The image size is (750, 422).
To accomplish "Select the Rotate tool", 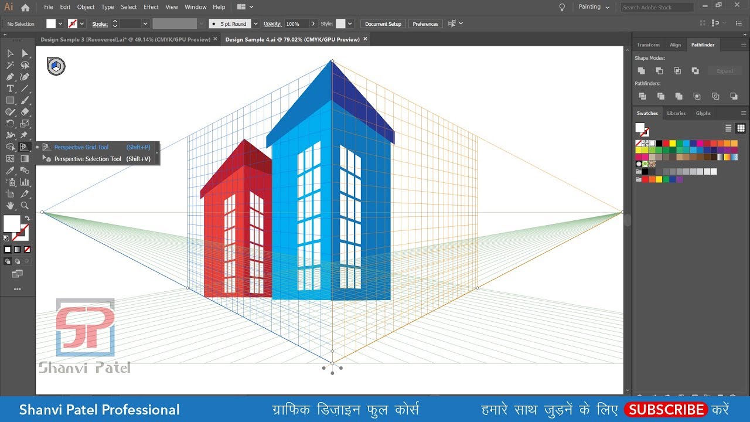I will pos(10,124).
